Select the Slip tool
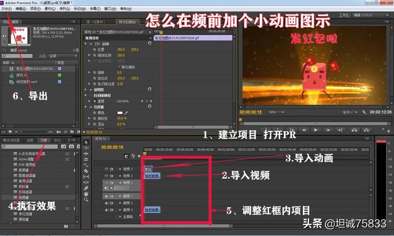Screen dimensions: 394x236 tap(86, 176)
